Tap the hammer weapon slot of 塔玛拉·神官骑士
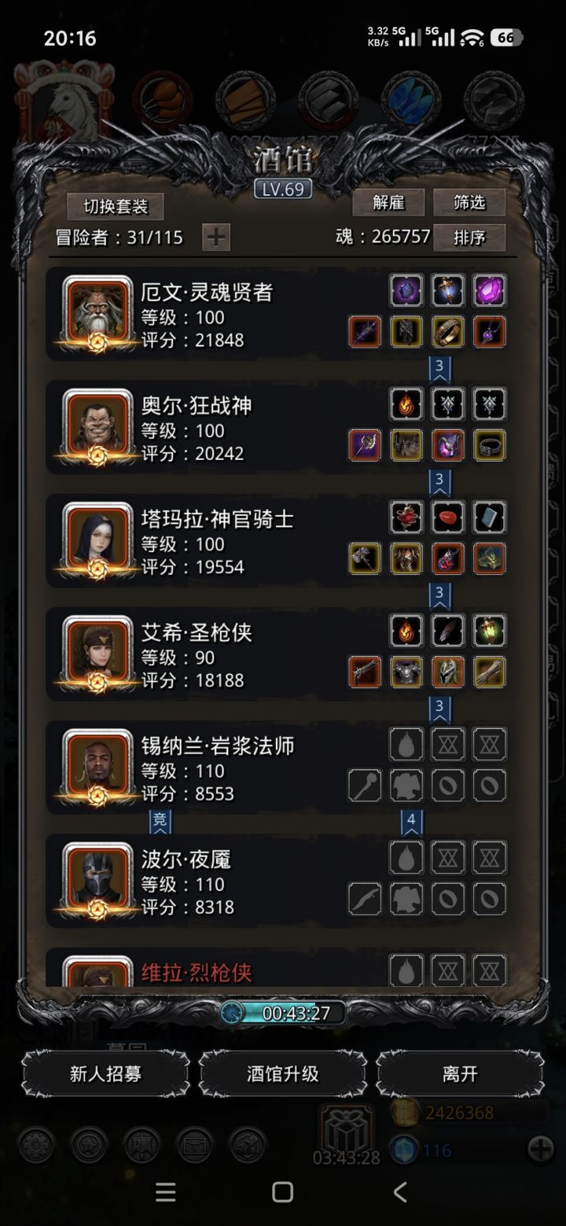The image size is (566, 1226). pos(365,558)
